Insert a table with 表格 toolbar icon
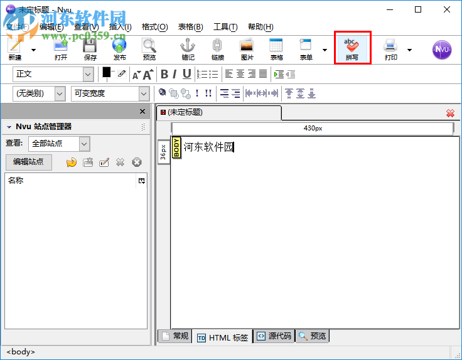Screen dimensions: 462x360 click(276, 49)
